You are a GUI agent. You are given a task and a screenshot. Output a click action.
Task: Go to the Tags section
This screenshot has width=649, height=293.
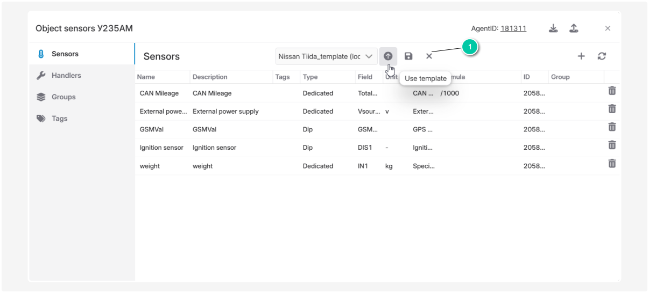pyautogui.click(x=59, y=119)
